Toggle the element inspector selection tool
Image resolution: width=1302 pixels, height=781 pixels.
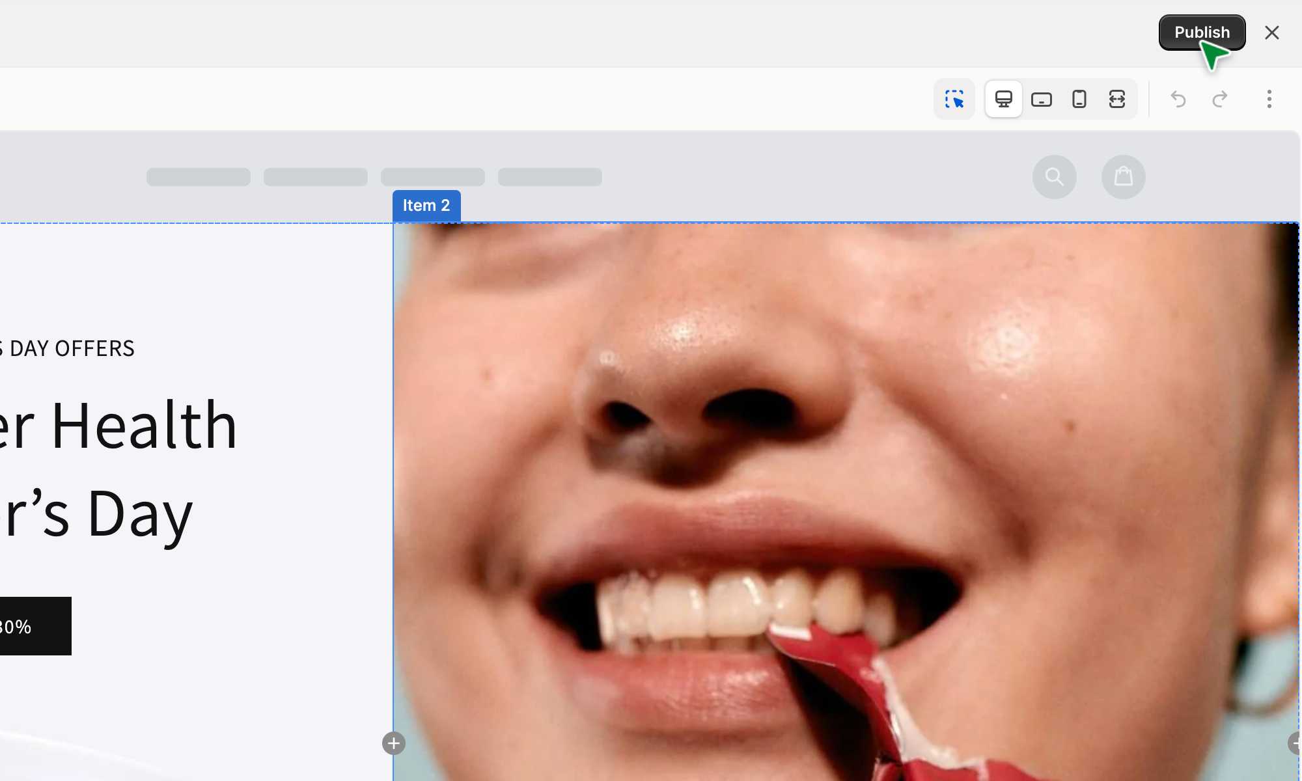click(x=954, y=99)
